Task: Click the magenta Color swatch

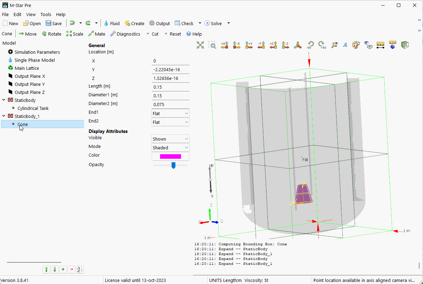Action: click(x=171, y=156)
